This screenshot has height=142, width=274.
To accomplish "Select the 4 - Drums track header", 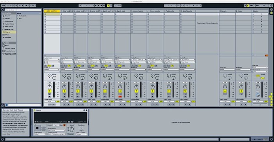I will (x=94, y=11).
